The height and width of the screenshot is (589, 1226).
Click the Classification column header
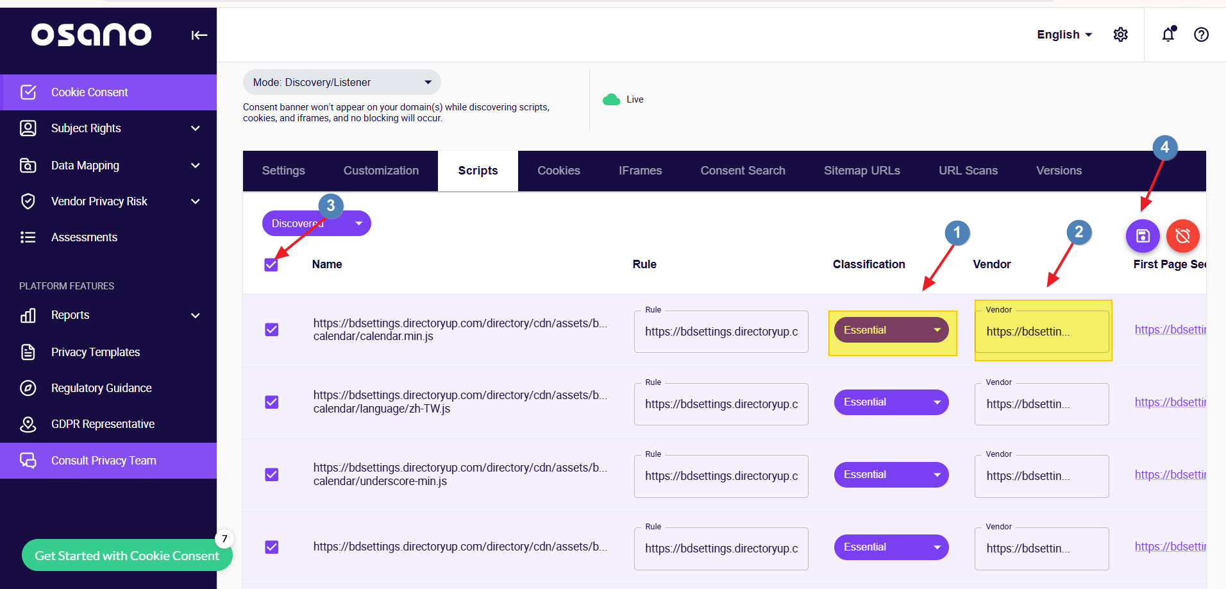coord(869,264)
